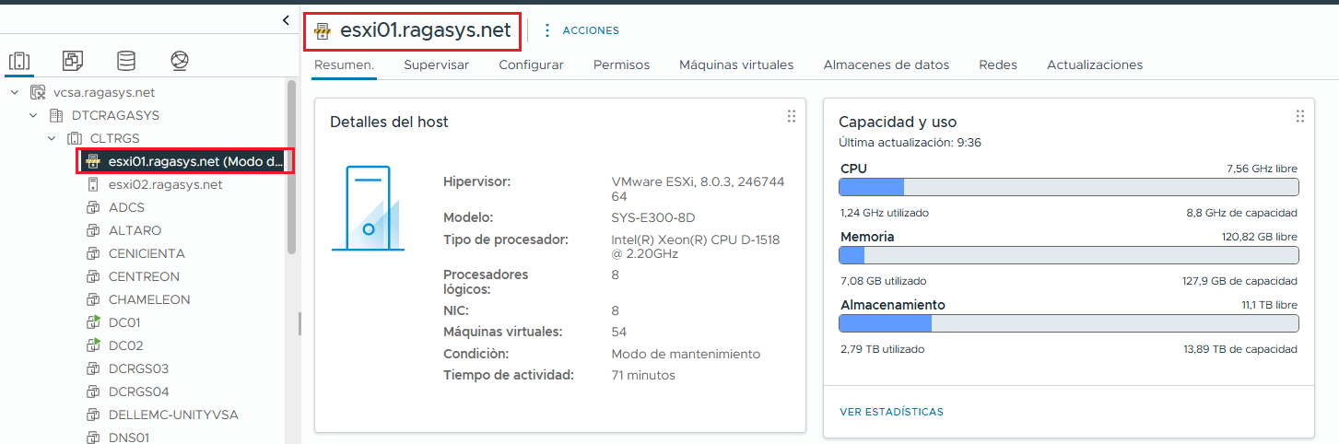Viewport: 1339px width, 444px height.
Task: Click the host icon in the esxi01 page title
Action: pyautogui.click(x=323, y=30)
